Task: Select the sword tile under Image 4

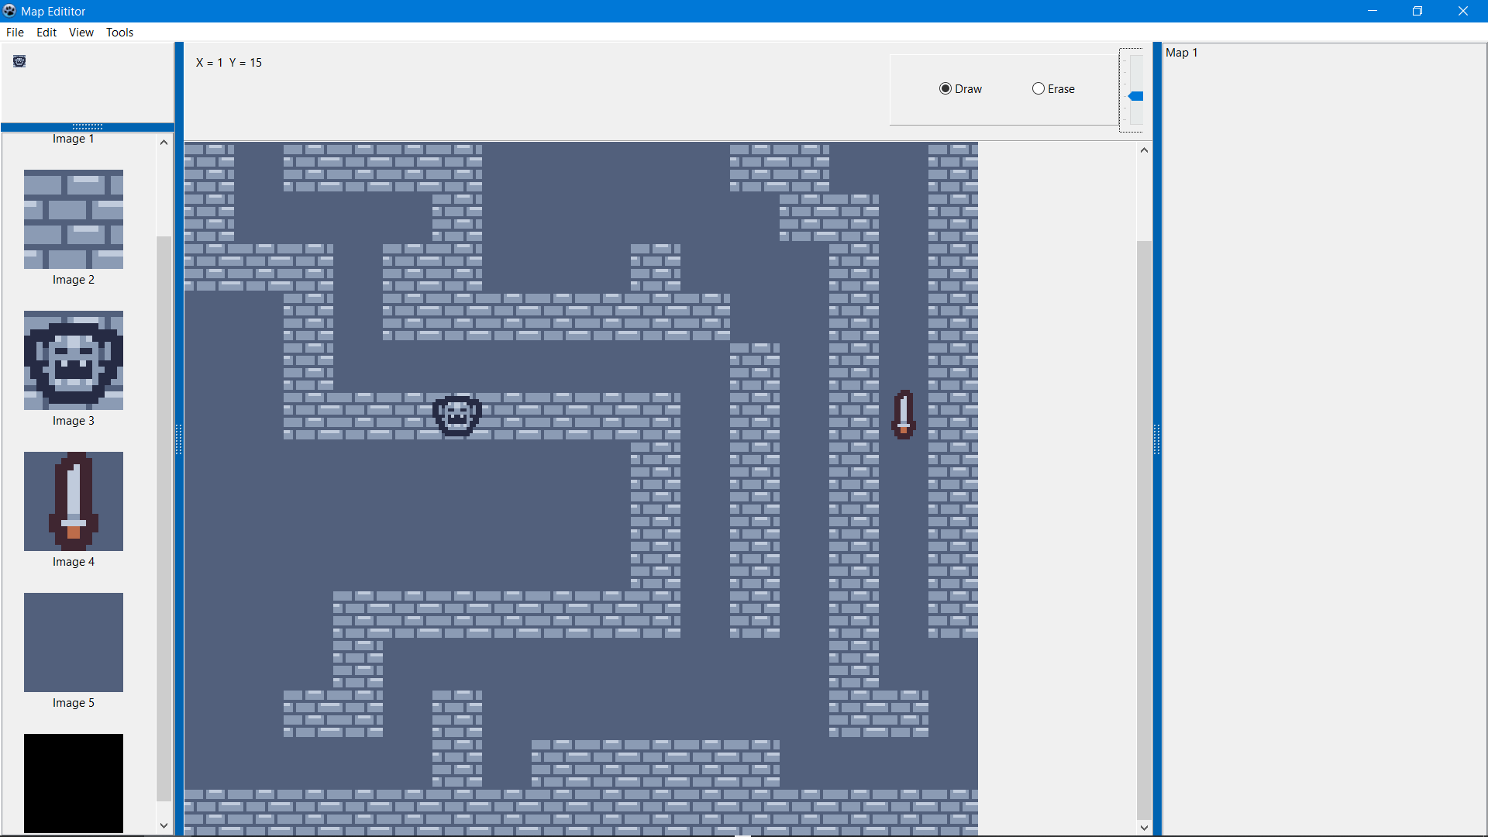Action: [x=73, y=501]
